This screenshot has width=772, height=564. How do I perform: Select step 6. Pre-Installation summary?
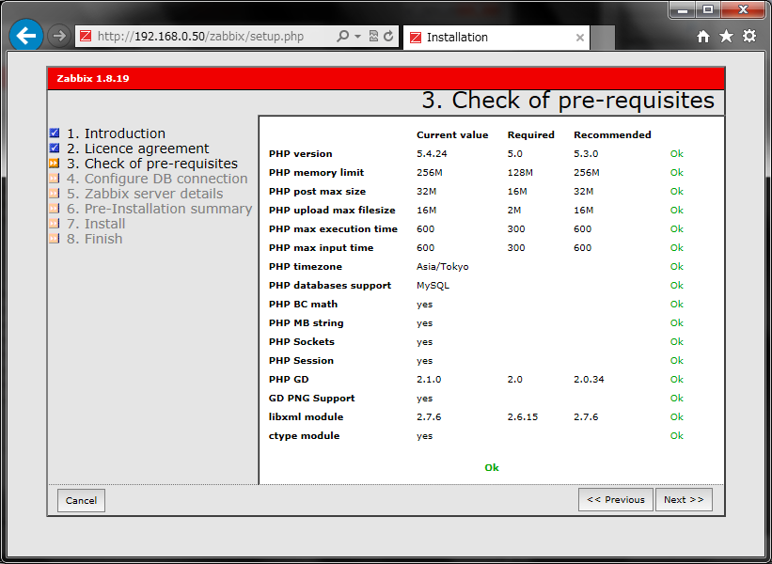[160, 209]
